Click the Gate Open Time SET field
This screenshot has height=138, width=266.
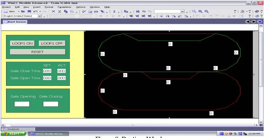[x=47, y=78]
